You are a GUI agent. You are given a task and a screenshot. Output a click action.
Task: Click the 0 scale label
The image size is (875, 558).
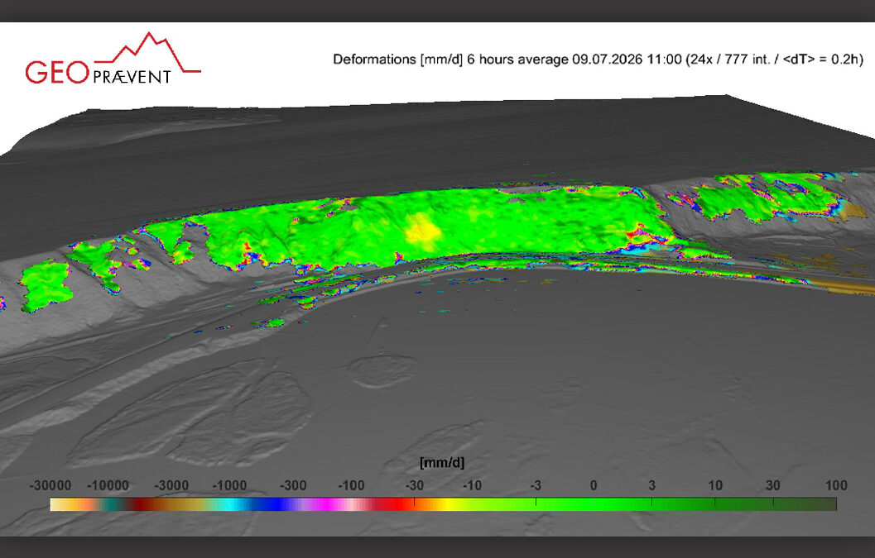(594, 485)
